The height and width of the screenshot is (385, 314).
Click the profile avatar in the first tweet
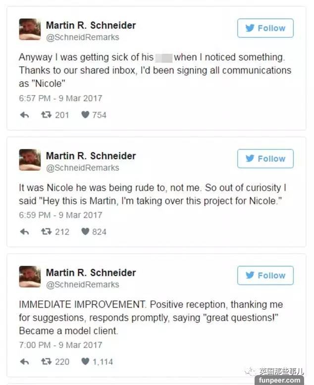(30, 29)
